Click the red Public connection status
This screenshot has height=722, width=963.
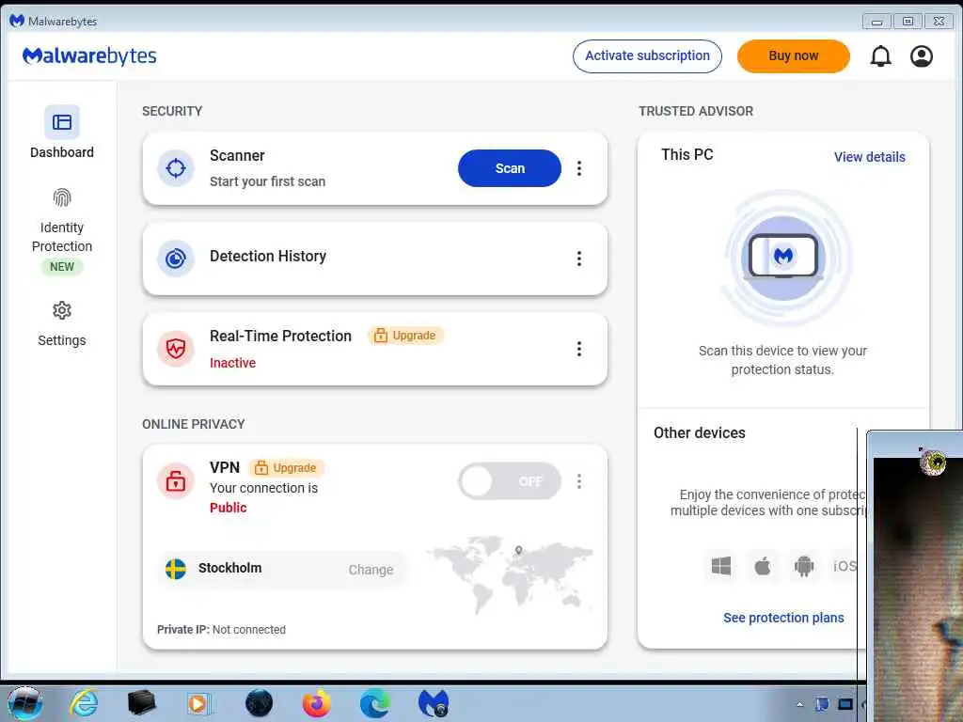228,508
